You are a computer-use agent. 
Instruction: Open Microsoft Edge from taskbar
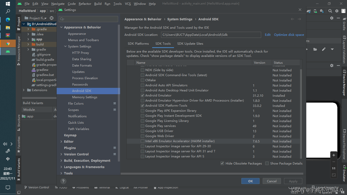coord(8,20)
